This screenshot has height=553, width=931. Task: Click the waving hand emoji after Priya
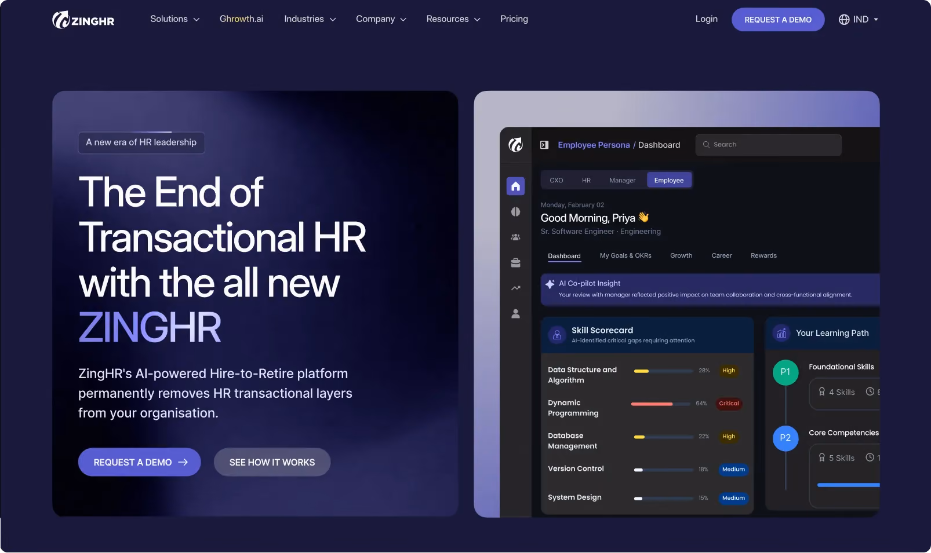643,218
